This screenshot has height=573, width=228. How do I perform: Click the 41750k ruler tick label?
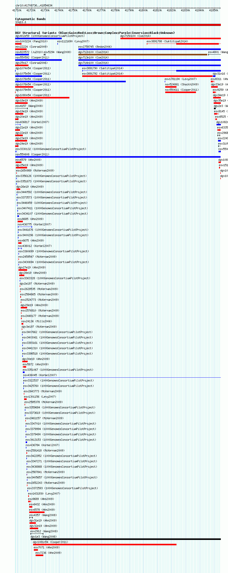click(73, 10)
